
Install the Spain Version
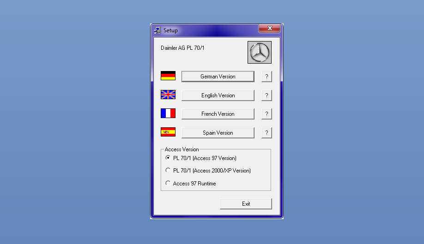coord(218,133)
